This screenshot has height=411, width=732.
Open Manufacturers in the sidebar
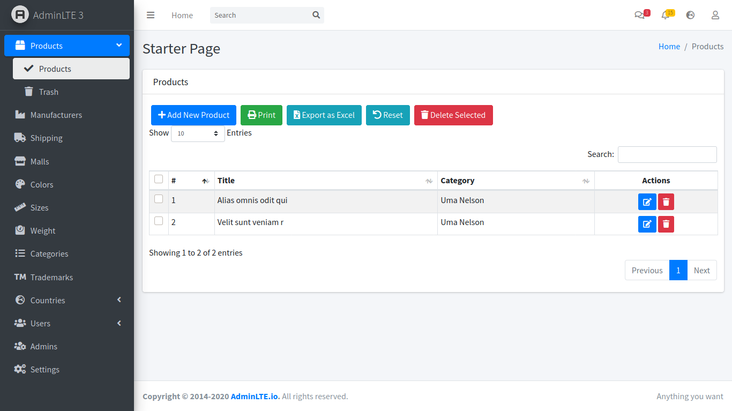click(x=56, y=115)
